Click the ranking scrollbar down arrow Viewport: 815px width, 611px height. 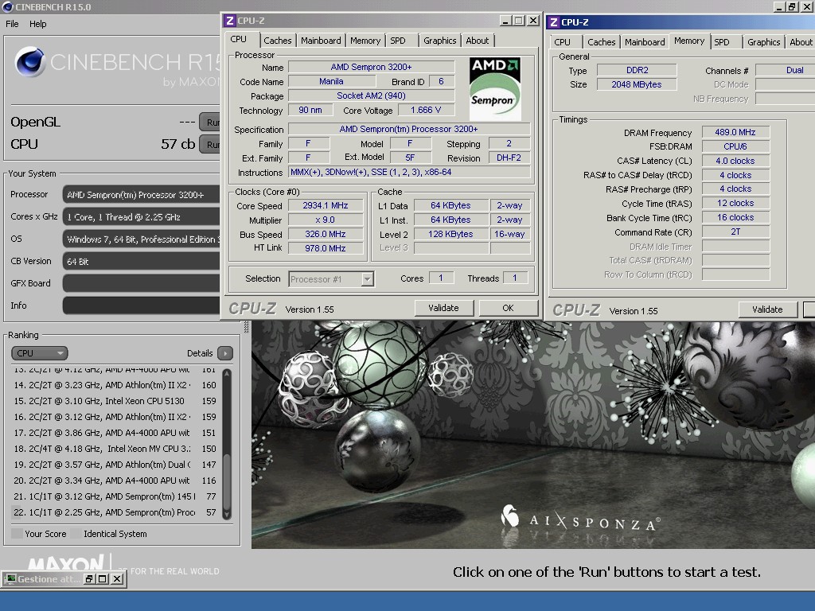[227, 515]
